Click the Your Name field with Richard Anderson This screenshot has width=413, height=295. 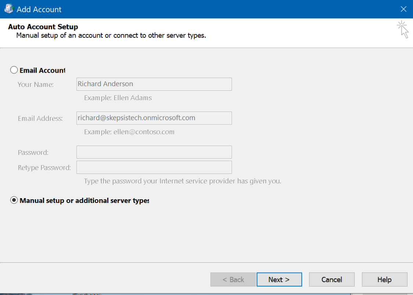154,84
